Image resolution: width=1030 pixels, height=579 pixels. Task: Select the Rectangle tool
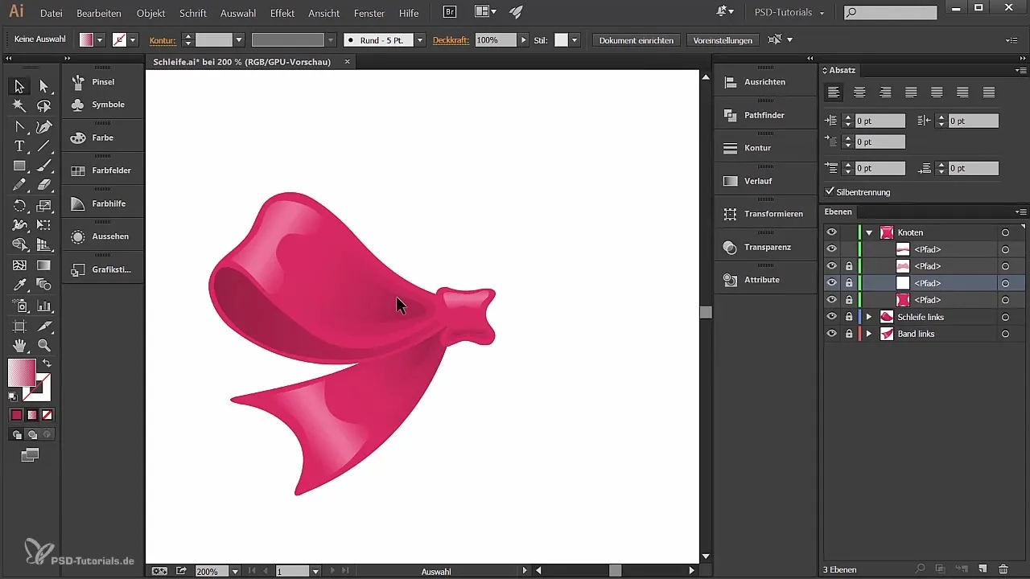click(x=19, y=166)
